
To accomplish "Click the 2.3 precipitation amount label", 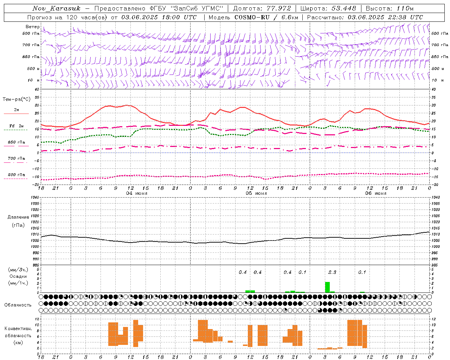I will point(332,272).
